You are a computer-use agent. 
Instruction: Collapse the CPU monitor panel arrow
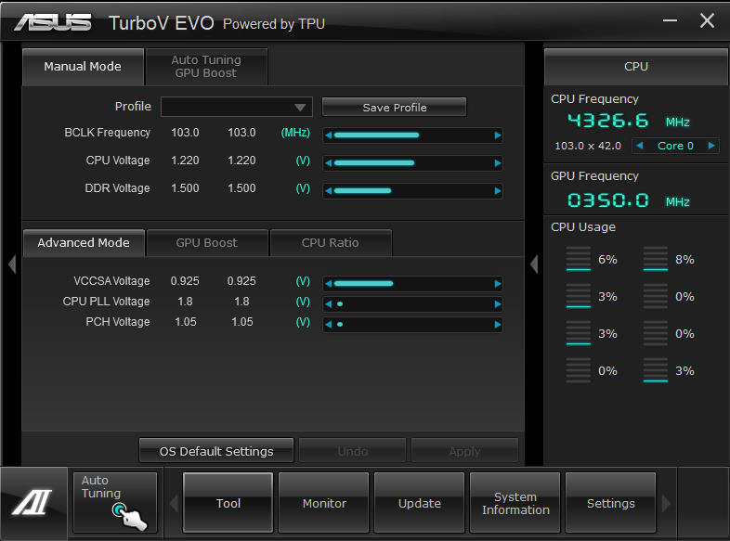(x=534, y=264)
